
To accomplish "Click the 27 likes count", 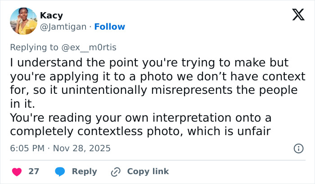I will point(34,171).
